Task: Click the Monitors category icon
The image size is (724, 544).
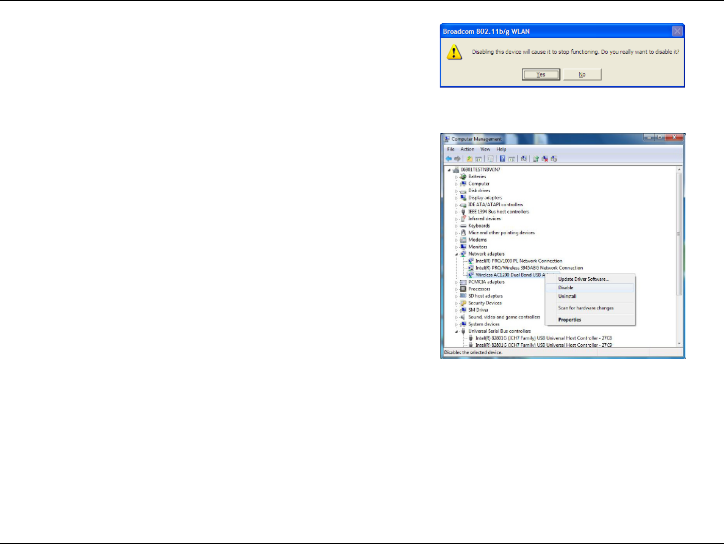Action: 463,247
